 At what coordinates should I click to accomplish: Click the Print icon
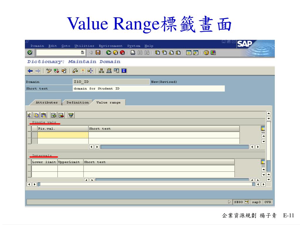(133, 52)
